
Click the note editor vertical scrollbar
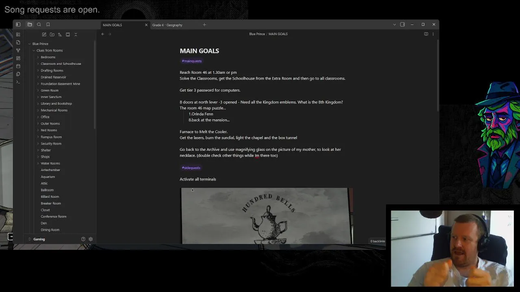(438, 75)
